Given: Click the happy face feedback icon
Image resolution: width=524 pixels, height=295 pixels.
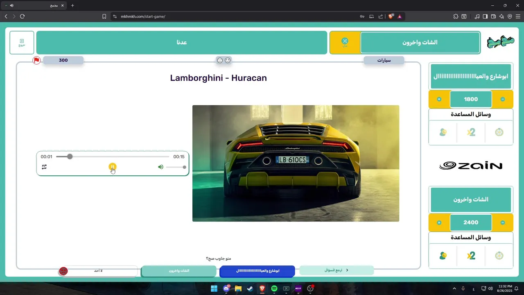Looking at the screenshot, I should tap(228, 60).
